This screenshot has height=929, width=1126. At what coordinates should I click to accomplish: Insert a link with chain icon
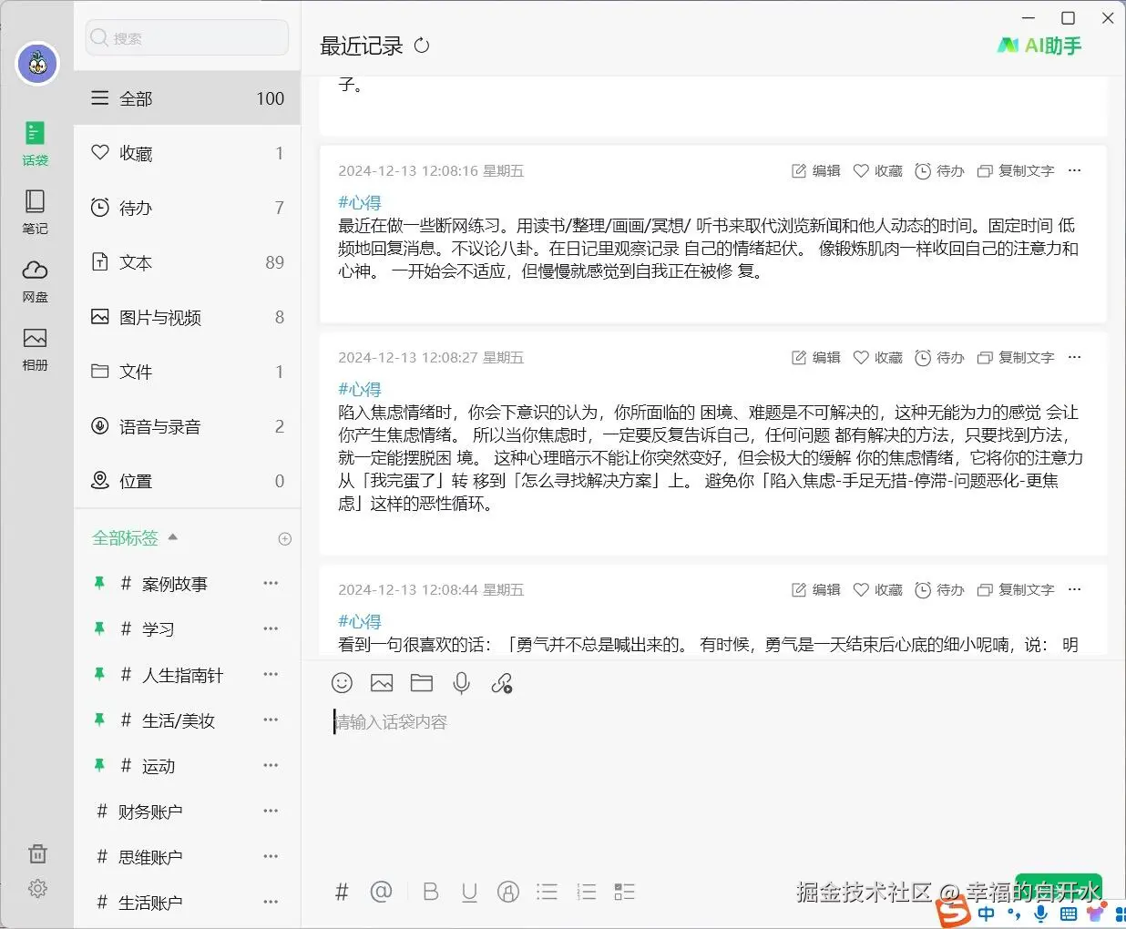point(502,683)
